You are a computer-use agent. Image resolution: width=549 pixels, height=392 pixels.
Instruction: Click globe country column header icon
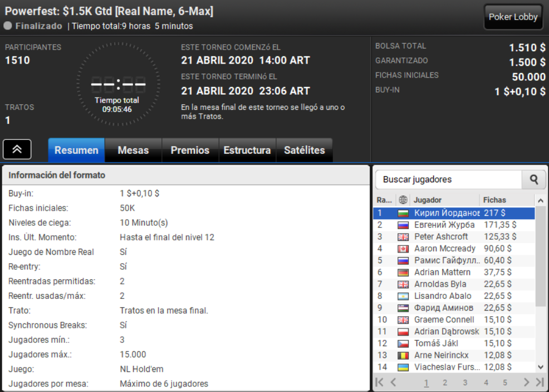[403, 200]
